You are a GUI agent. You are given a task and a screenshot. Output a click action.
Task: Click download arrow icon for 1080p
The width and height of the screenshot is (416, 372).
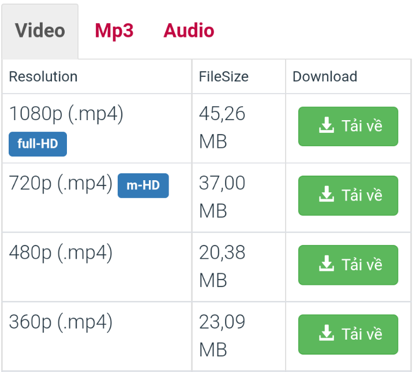pos(327,125)
